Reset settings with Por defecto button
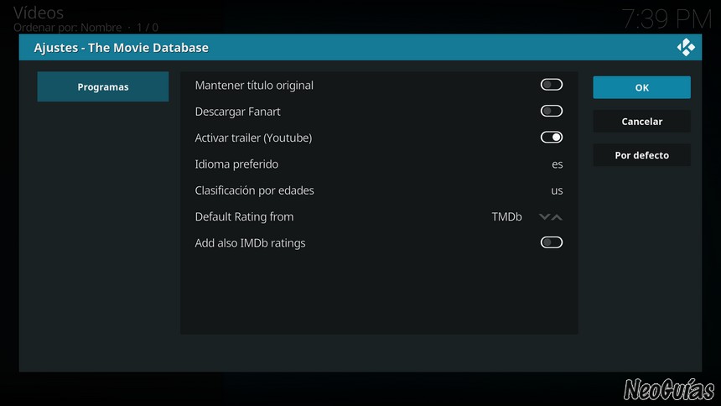The image size is (721, 406). click(x=641, y=155)
